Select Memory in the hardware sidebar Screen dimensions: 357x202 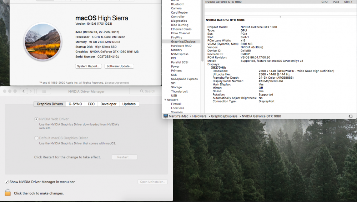(176, 50)
